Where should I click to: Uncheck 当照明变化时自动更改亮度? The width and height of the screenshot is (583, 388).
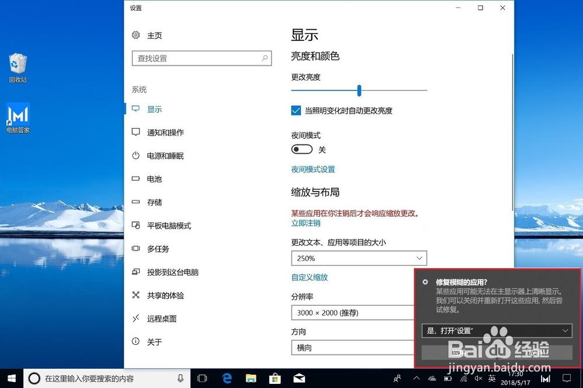click(x=297, y=111)
